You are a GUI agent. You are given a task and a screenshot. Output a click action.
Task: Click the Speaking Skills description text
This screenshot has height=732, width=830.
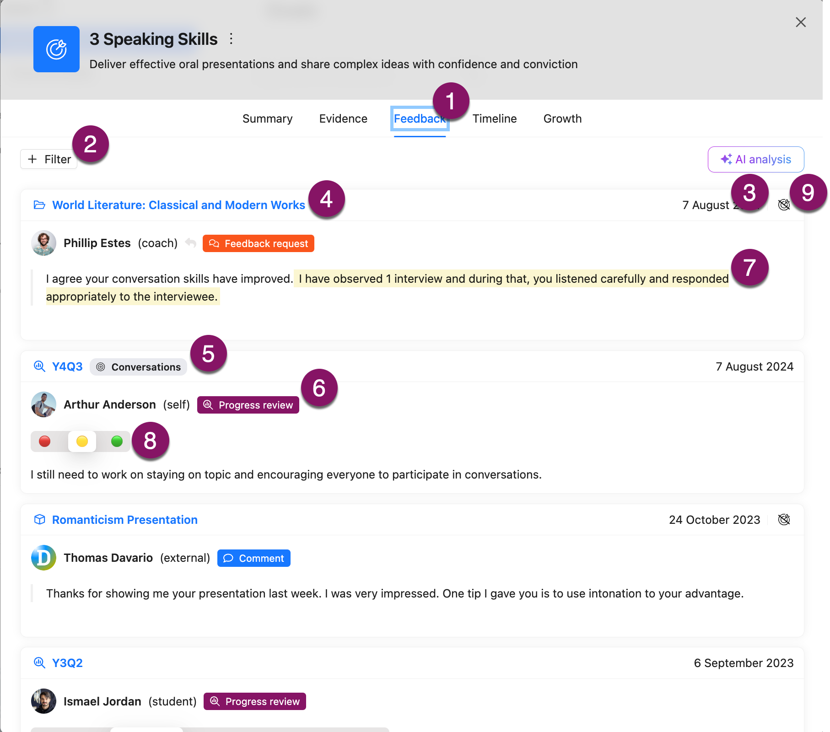pyautogui.click(x=334, y=64)
